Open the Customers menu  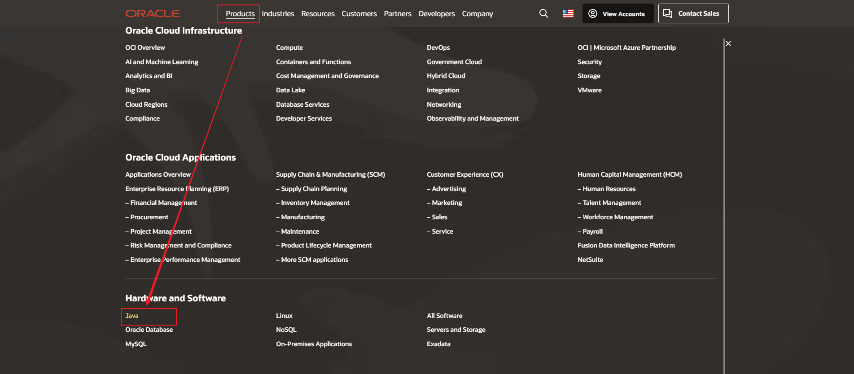tap(359, 13)
